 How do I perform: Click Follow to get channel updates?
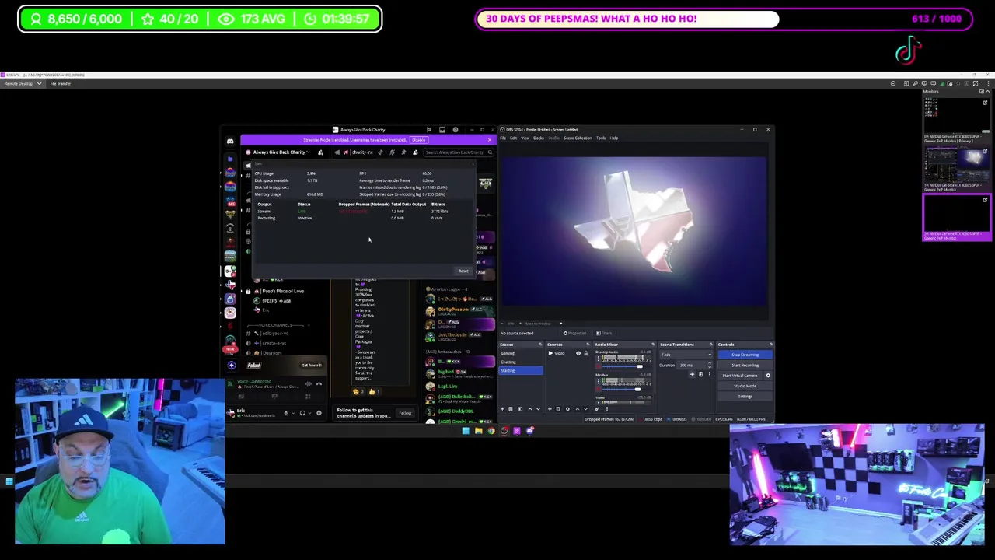[405, 413]
